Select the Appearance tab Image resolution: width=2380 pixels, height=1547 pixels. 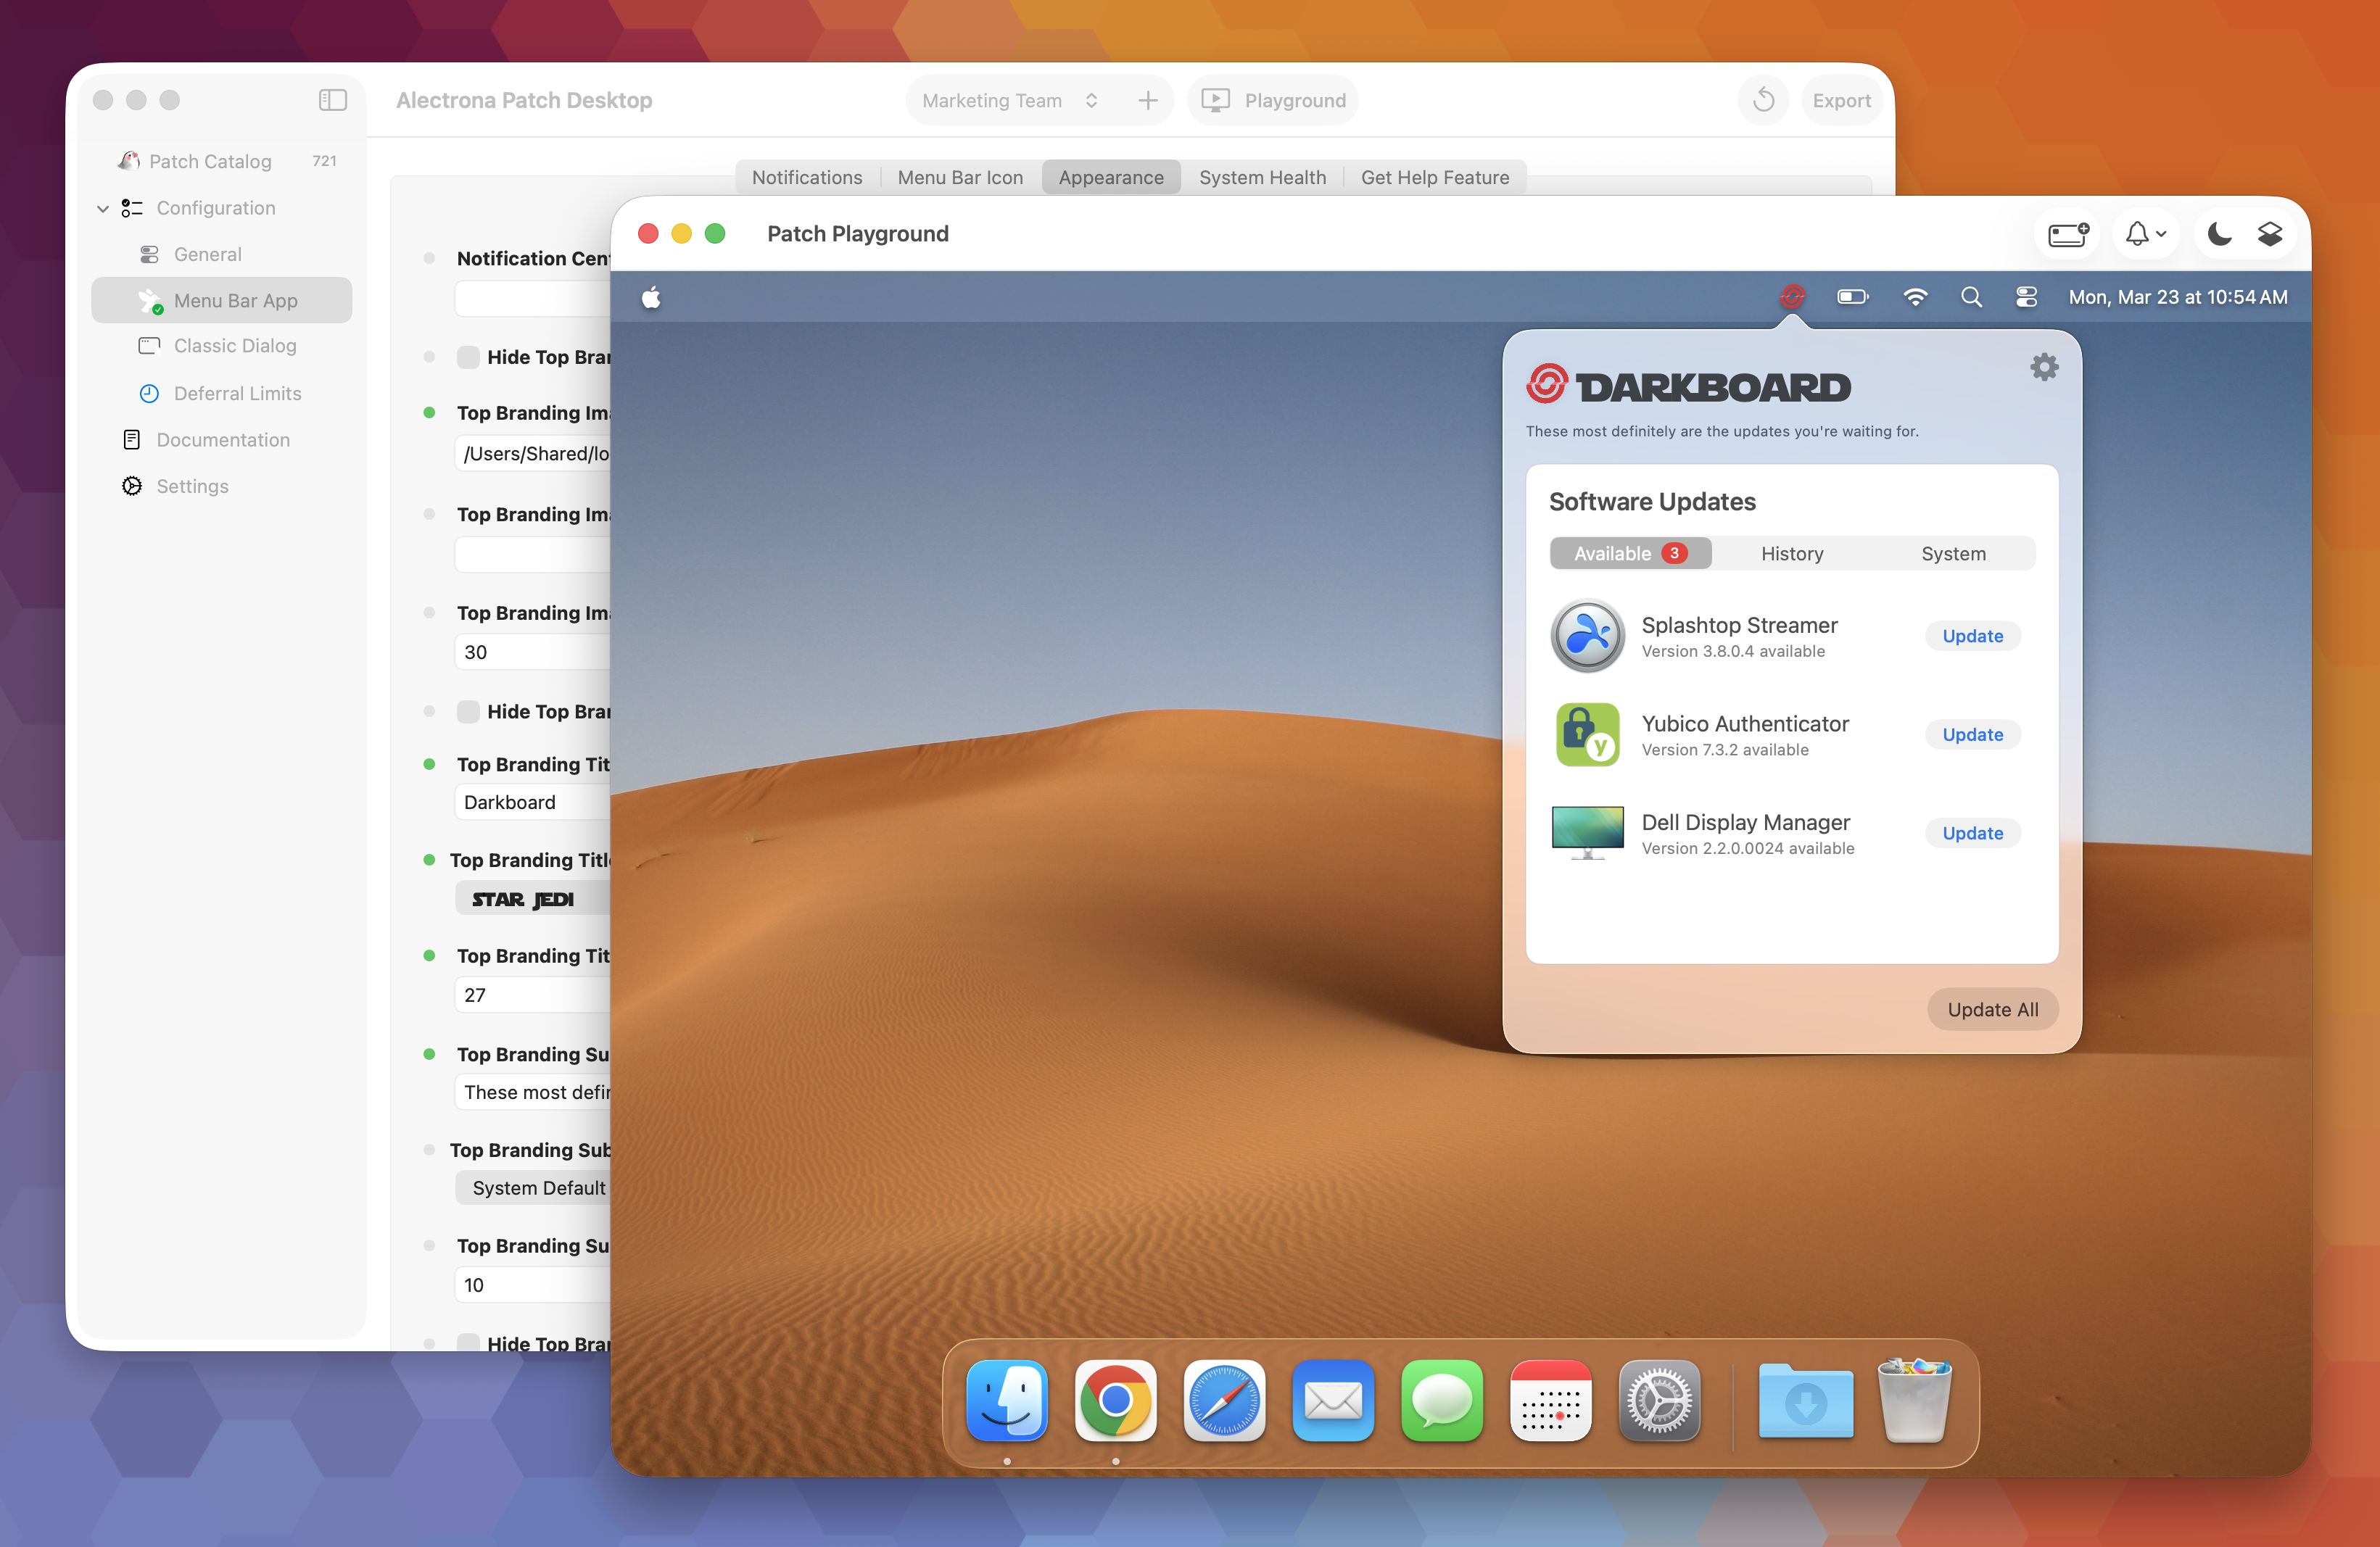coord(1111,177)
